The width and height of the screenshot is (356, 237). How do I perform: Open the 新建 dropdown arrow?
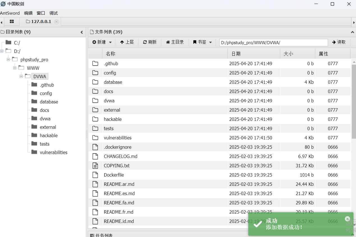[x=110, y=42]
